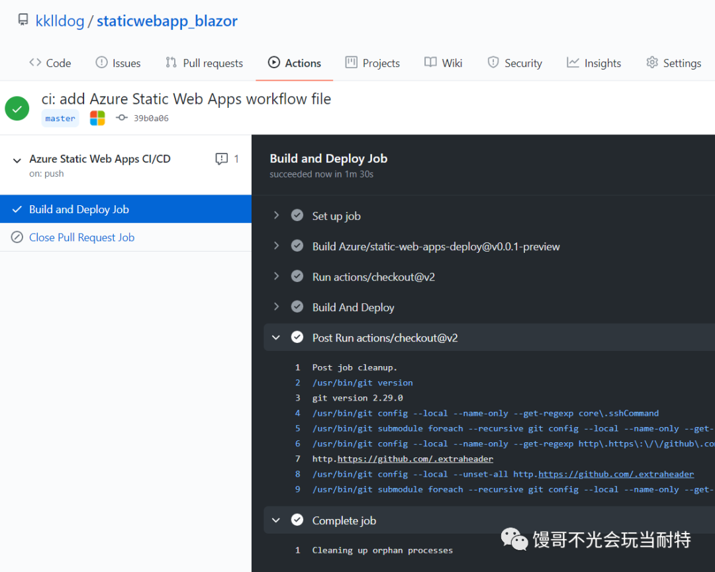Viewport: 715px width, 572px height.
Task: Select the Build and Deploy Job entry
Action: click(x=125, y=209)
